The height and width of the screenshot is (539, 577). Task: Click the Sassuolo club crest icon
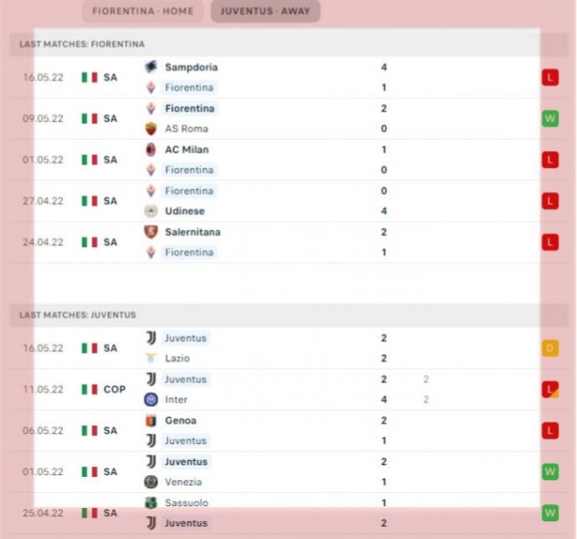point(151,503)
